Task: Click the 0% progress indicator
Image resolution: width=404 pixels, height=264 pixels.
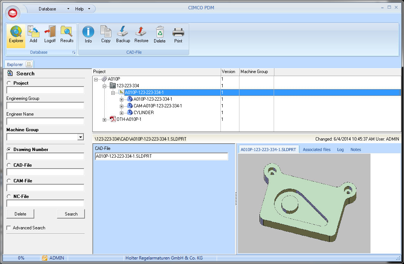Action: 21,258
